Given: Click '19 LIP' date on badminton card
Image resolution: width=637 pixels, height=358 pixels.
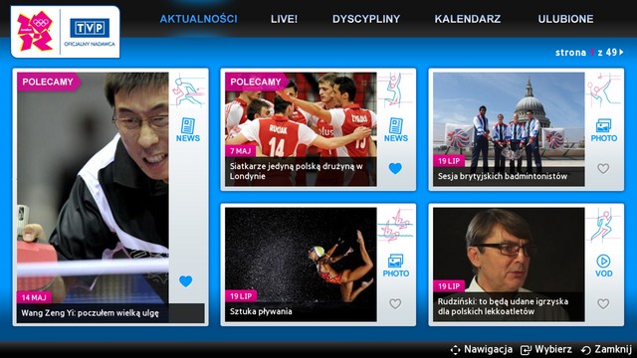Looking at the screenshot, I should pyautogui.click(x=449, y=161).
